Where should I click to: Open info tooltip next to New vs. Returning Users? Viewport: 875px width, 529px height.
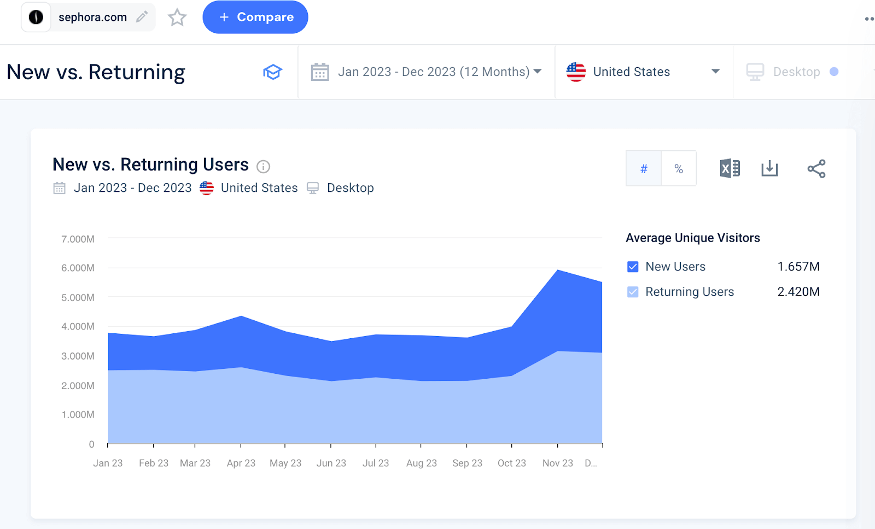264,167
